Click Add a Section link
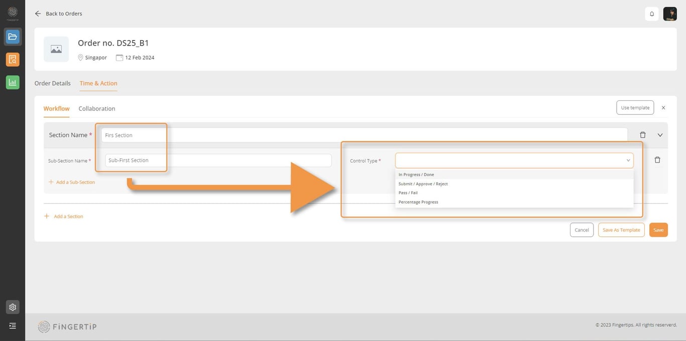 click(x=64, y=216)
